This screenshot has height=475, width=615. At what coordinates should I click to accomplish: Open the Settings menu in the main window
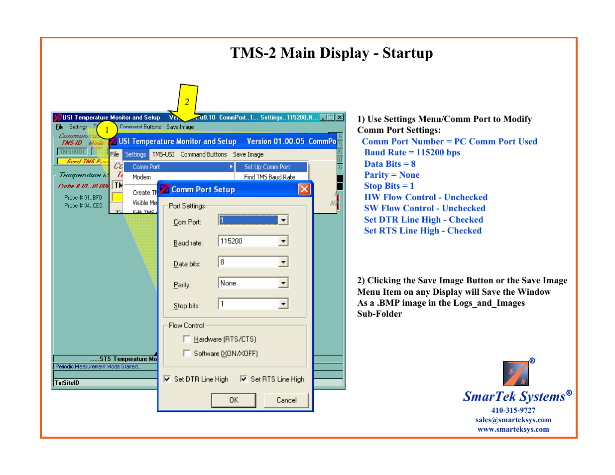pos(78,127)
